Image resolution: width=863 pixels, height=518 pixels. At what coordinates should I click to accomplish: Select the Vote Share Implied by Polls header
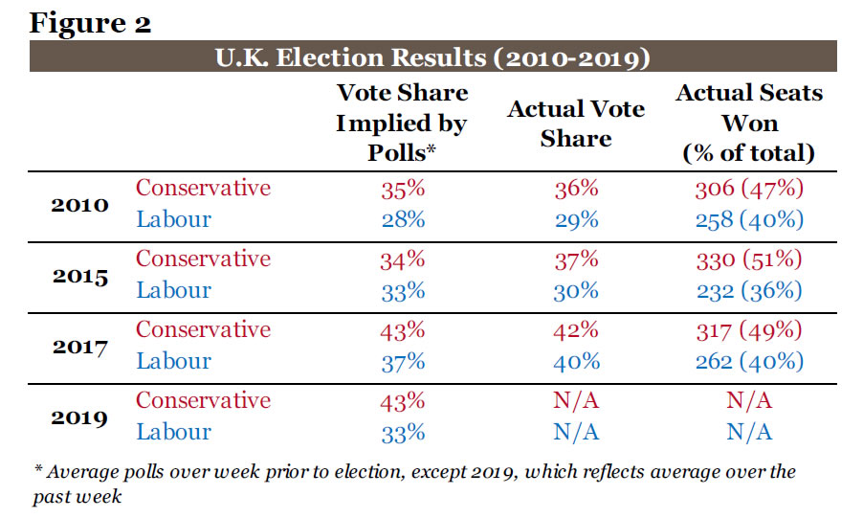tap(402, 123)
